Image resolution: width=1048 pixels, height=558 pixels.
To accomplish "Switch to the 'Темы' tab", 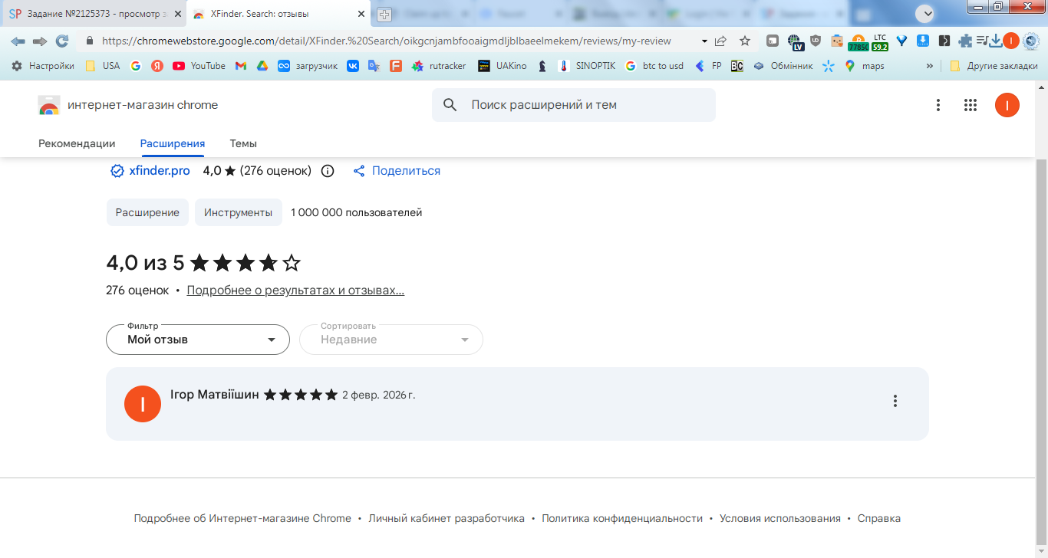I will [x=243, y=143].
